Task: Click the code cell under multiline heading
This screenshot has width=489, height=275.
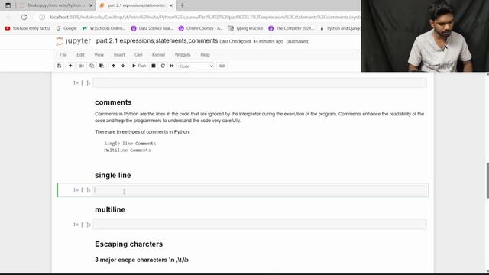Action: pos(260,225)
